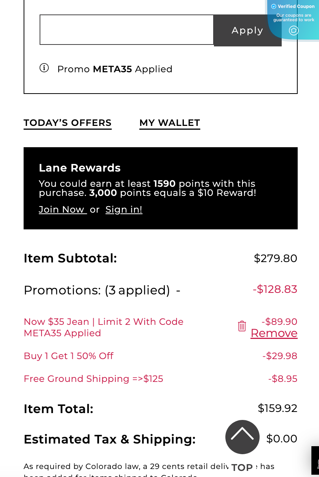Image resolution: width=319 pixels, height=477 pixels.
Task: Click the Lane Rewards banner
Action: [x=160, y=188]
